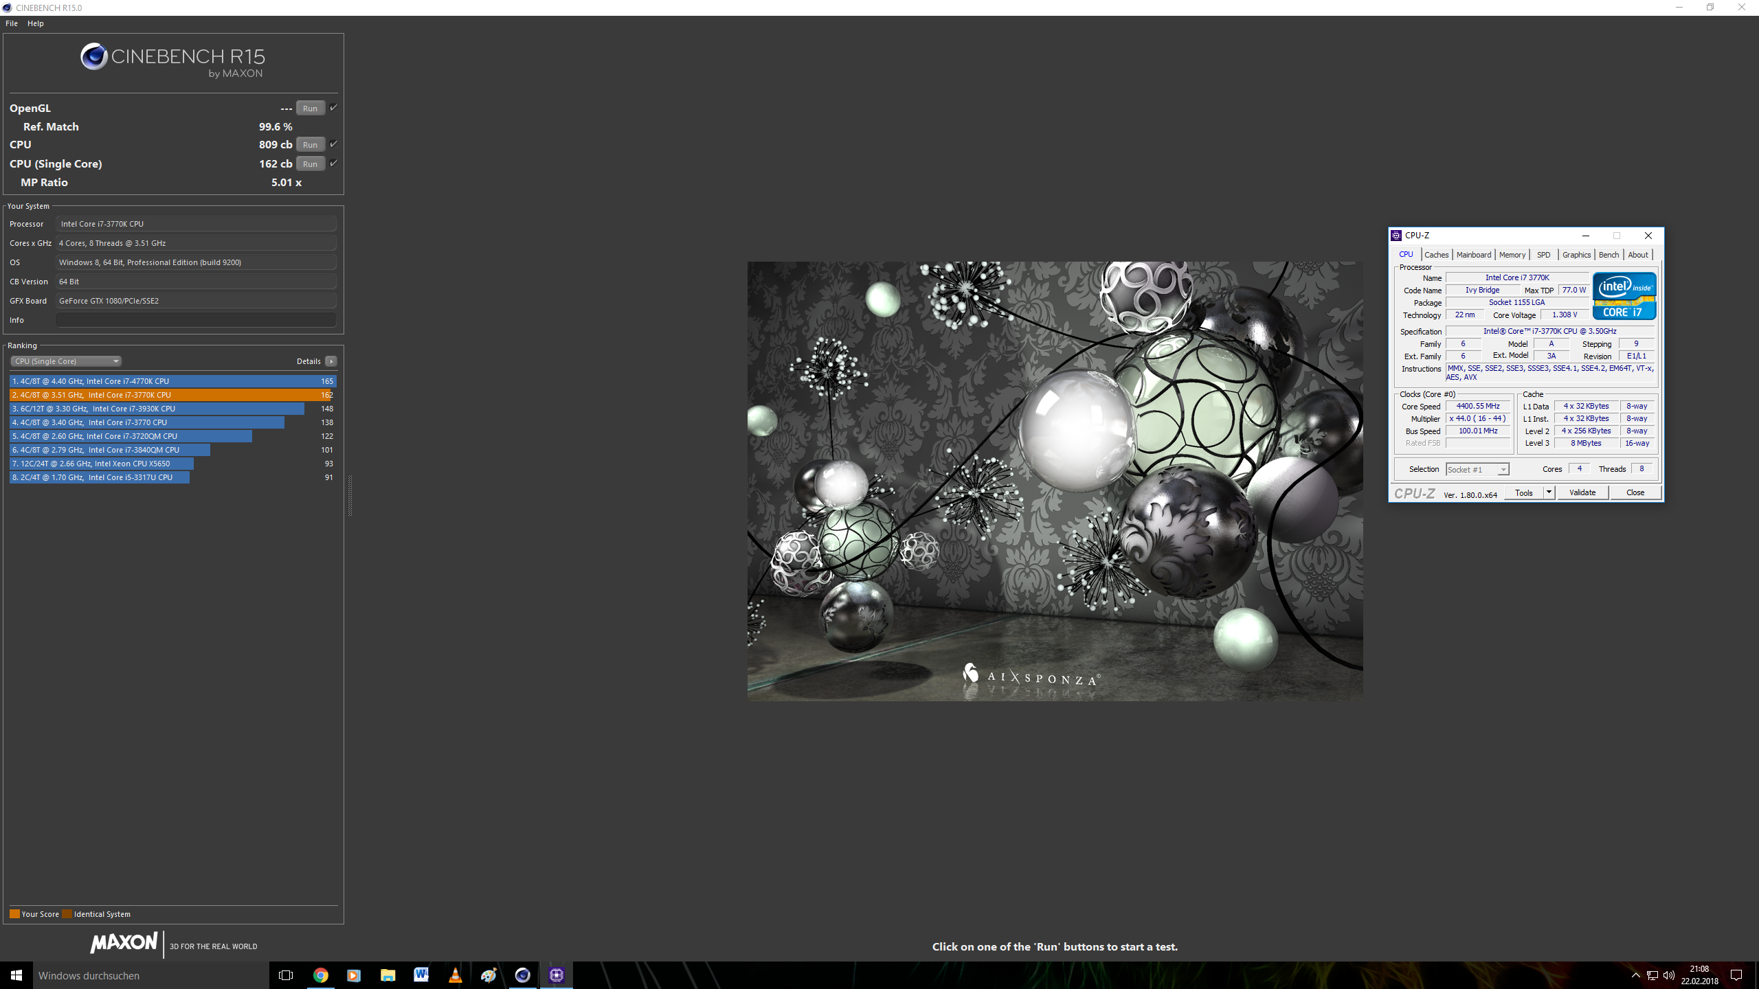Select ranking row Intel Core i7-3720QM CPU
This screenshot has width=1759, height=989.
click(172, 436)
